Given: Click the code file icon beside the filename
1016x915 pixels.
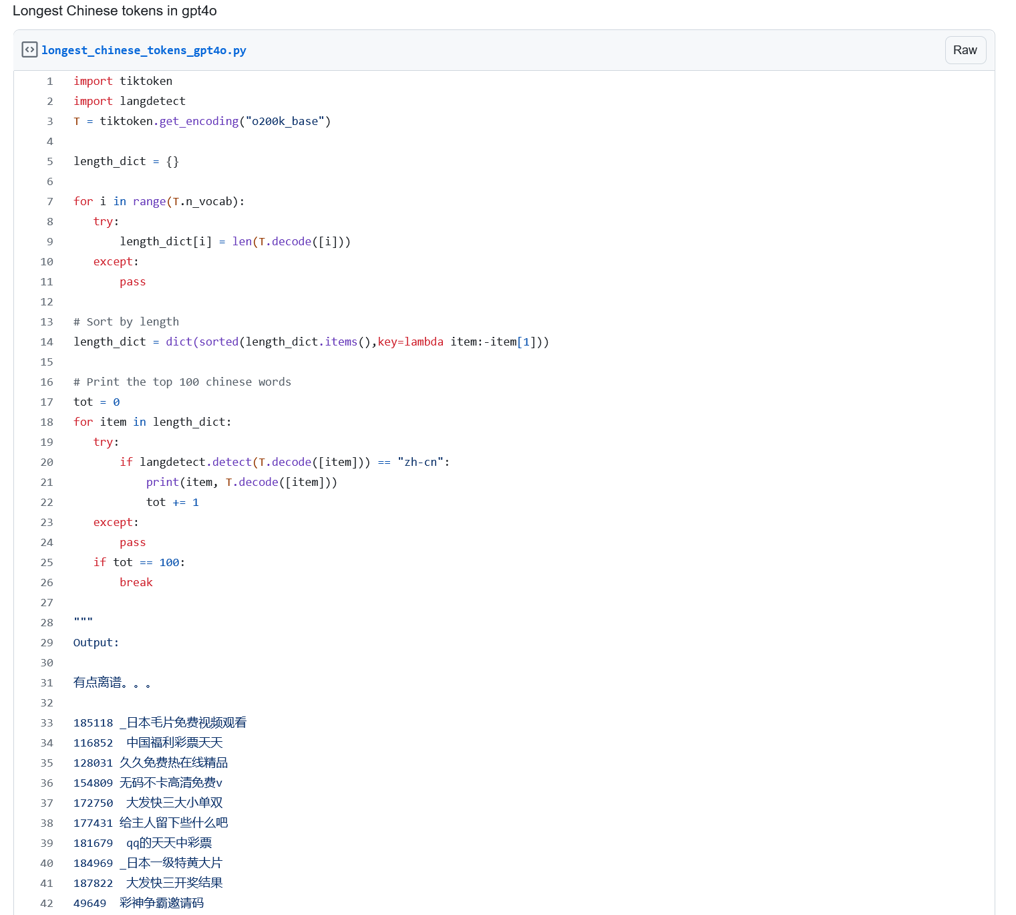Looking at the screenshot, I should coord(29,50).
